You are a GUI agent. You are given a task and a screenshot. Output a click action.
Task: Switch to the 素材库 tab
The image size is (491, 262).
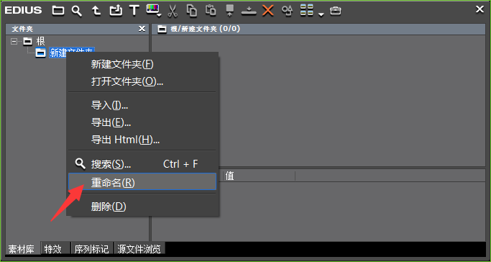click(x=22, y=249)
